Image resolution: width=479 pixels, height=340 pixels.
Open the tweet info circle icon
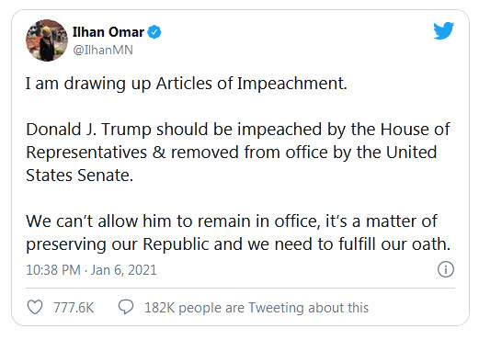(446, 269)
